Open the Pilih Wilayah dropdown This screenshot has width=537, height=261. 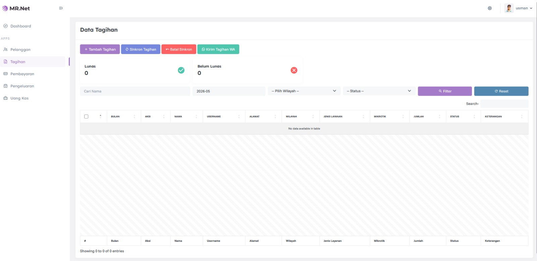304,91
